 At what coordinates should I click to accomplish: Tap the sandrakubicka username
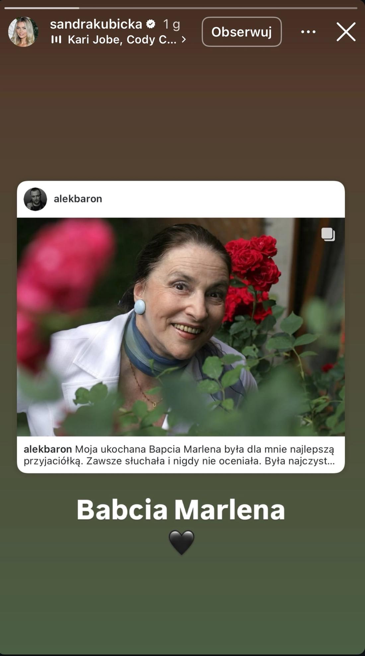tap(96, 24)
